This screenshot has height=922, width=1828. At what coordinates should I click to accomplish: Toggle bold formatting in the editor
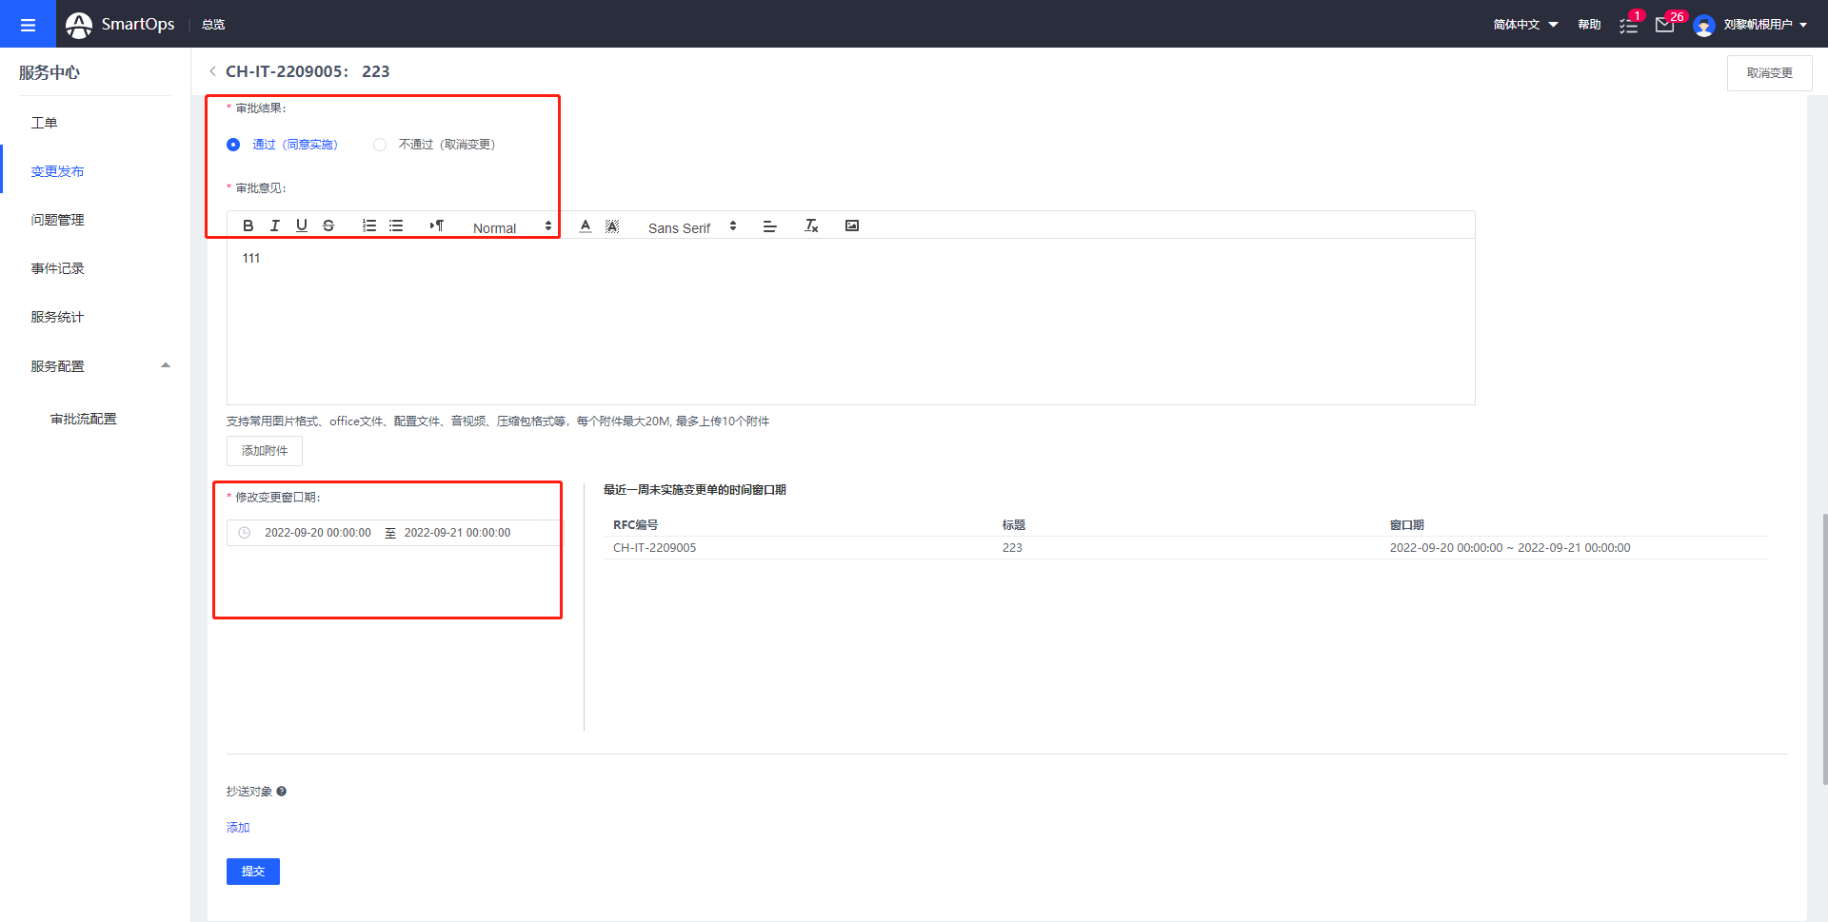coord(248,226)
